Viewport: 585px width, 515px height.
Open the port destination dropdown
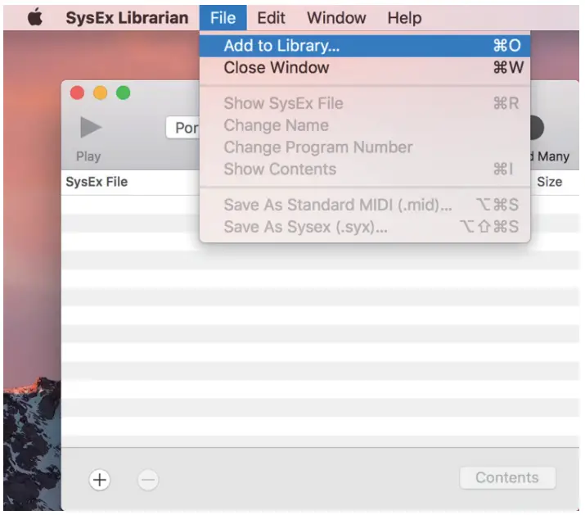click(182, 128)
